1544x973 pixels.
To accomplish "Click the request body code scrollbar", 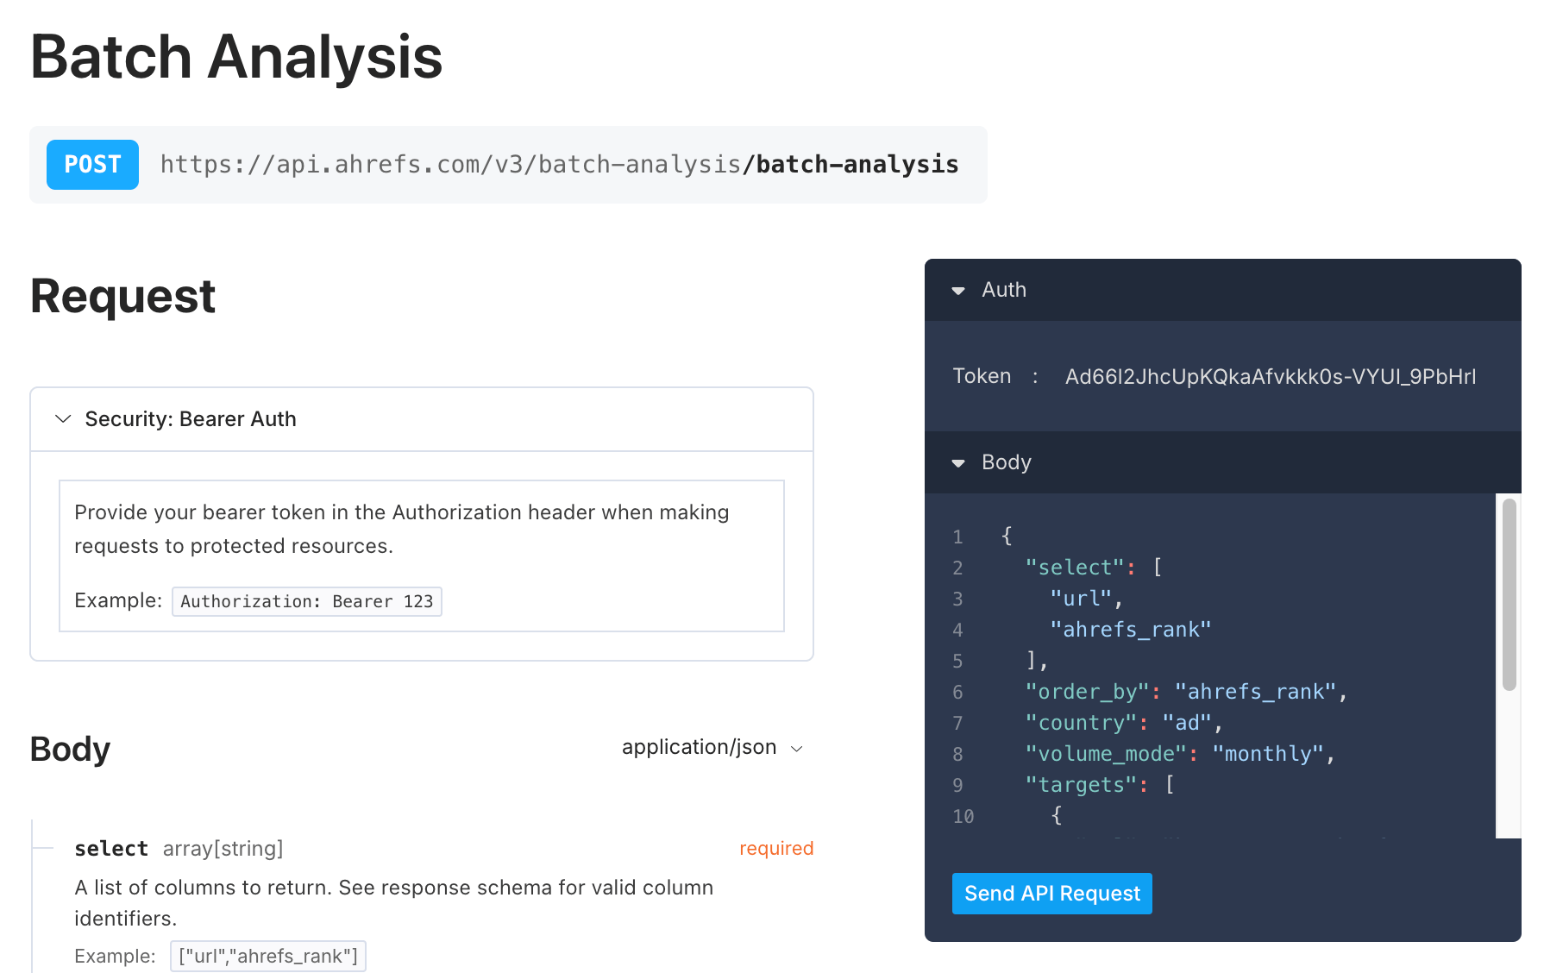I will click(1509, 595).
